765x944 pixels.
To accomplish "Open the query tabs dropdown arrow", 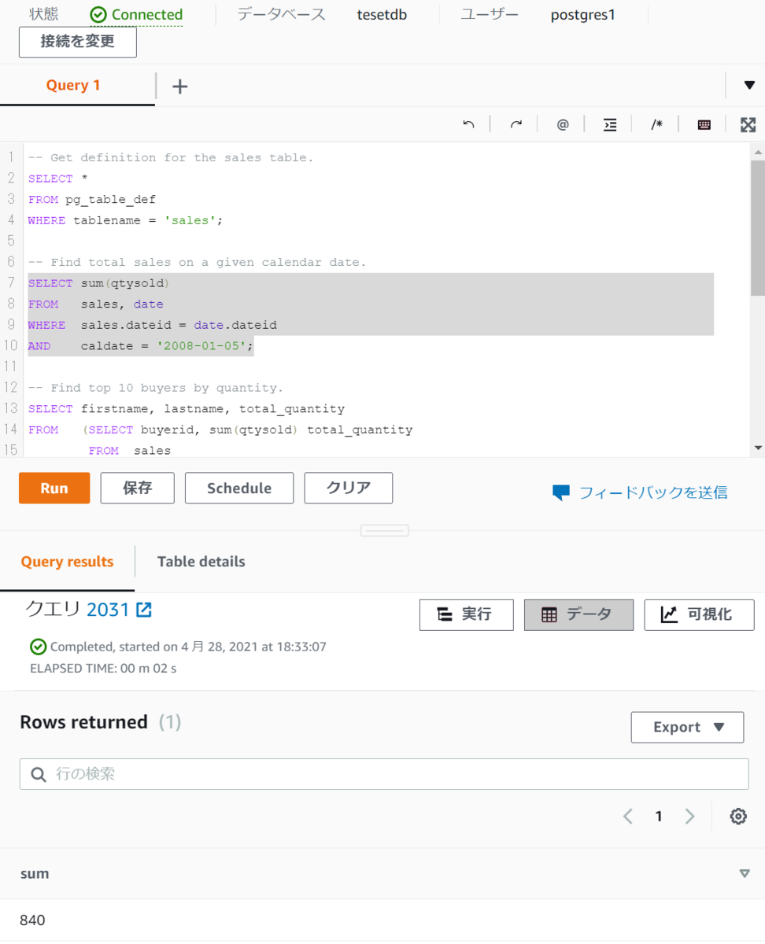I will [749, 85].
